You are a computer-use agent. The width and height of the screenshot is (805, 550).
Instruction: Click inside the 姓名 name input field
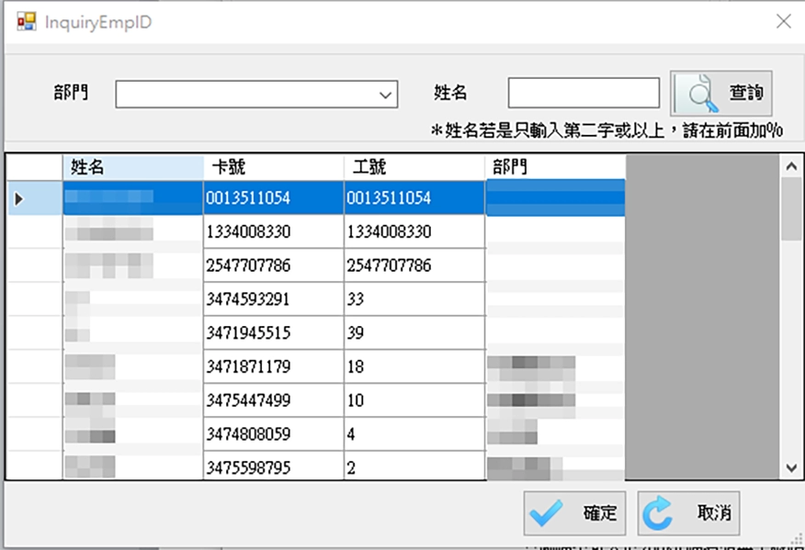(584, 92)
